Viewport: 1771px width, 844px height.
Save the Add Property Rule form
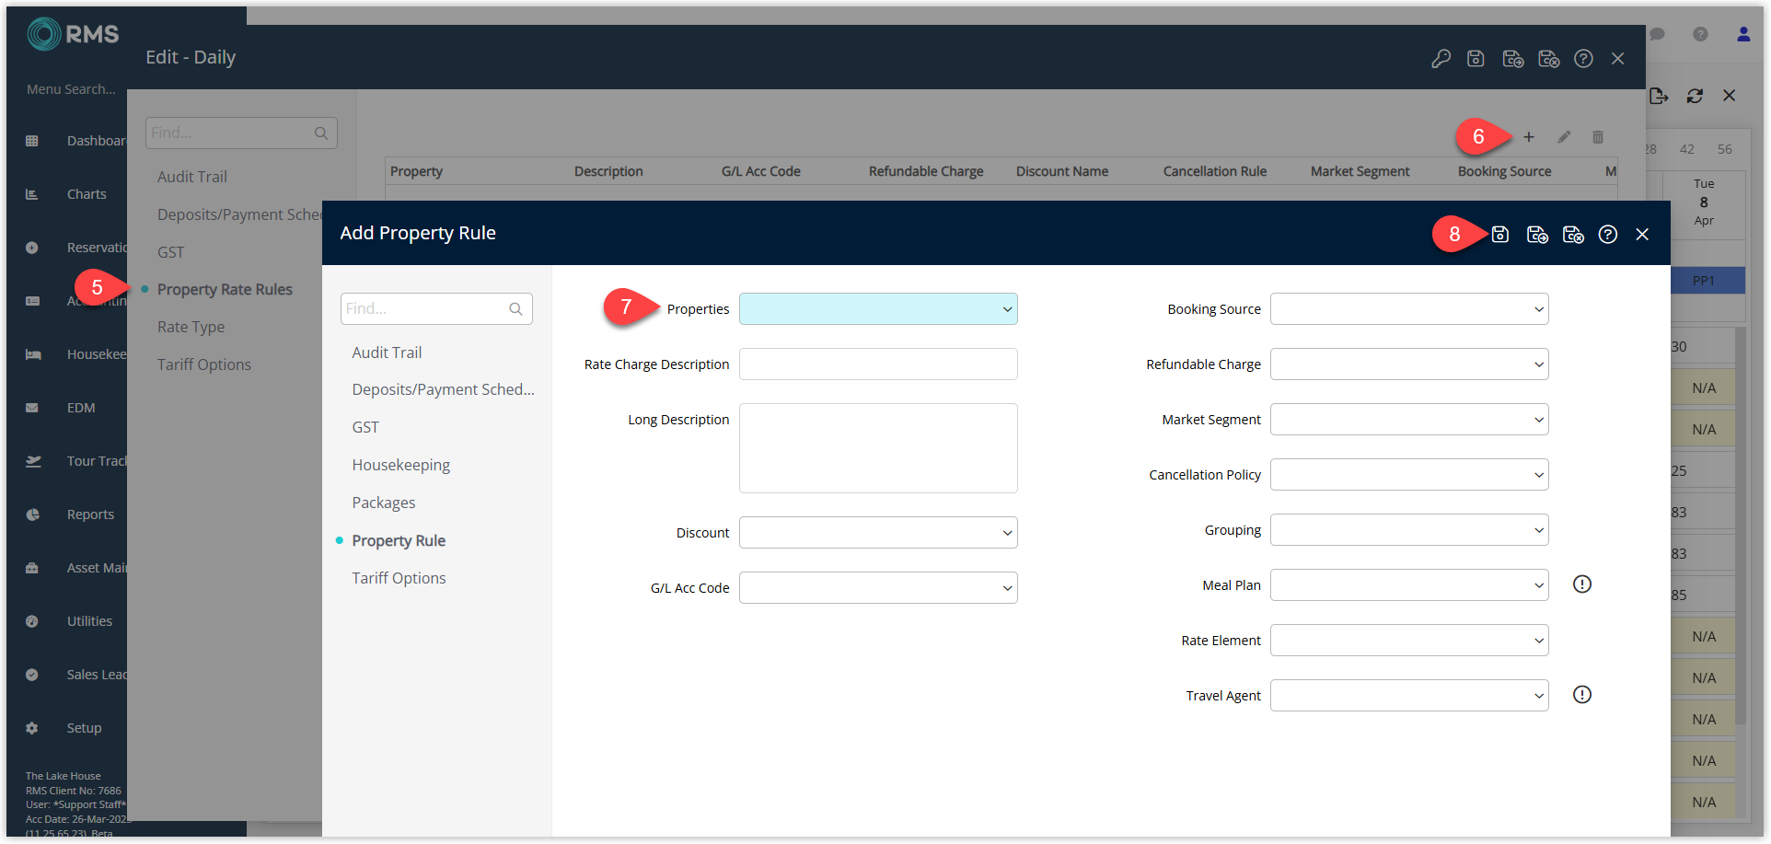[x=1499, y=235]
